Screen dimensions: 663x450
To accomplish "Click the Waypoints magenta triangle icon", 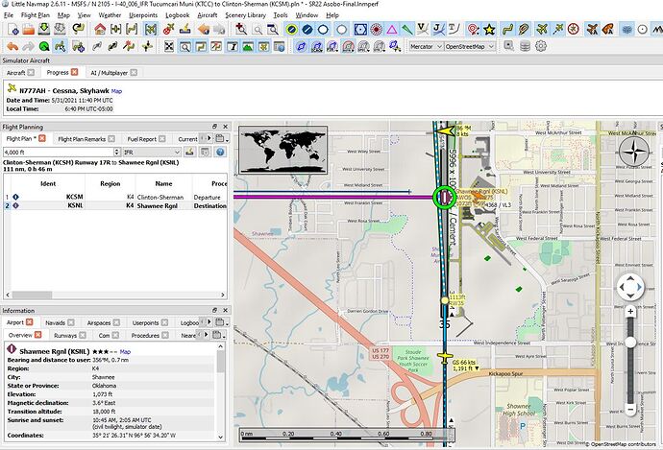I will click(x=392, y=29).
